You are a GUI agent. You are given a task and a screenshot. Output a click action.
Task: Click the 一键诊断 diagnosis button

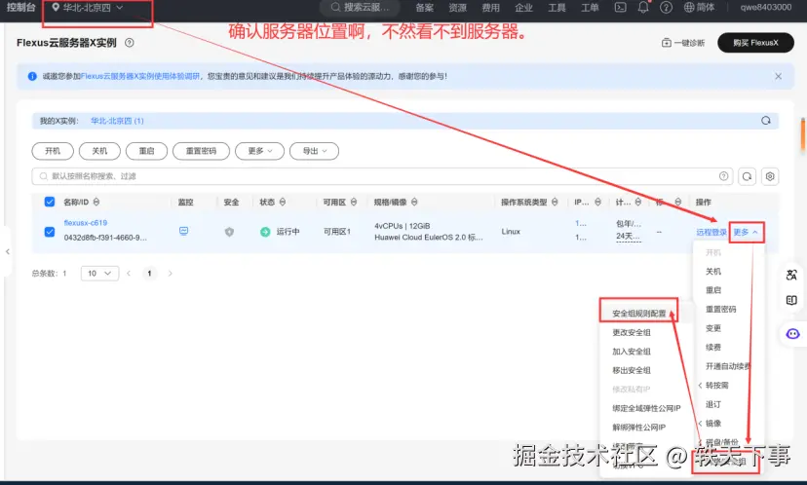(x=683, y=43)
